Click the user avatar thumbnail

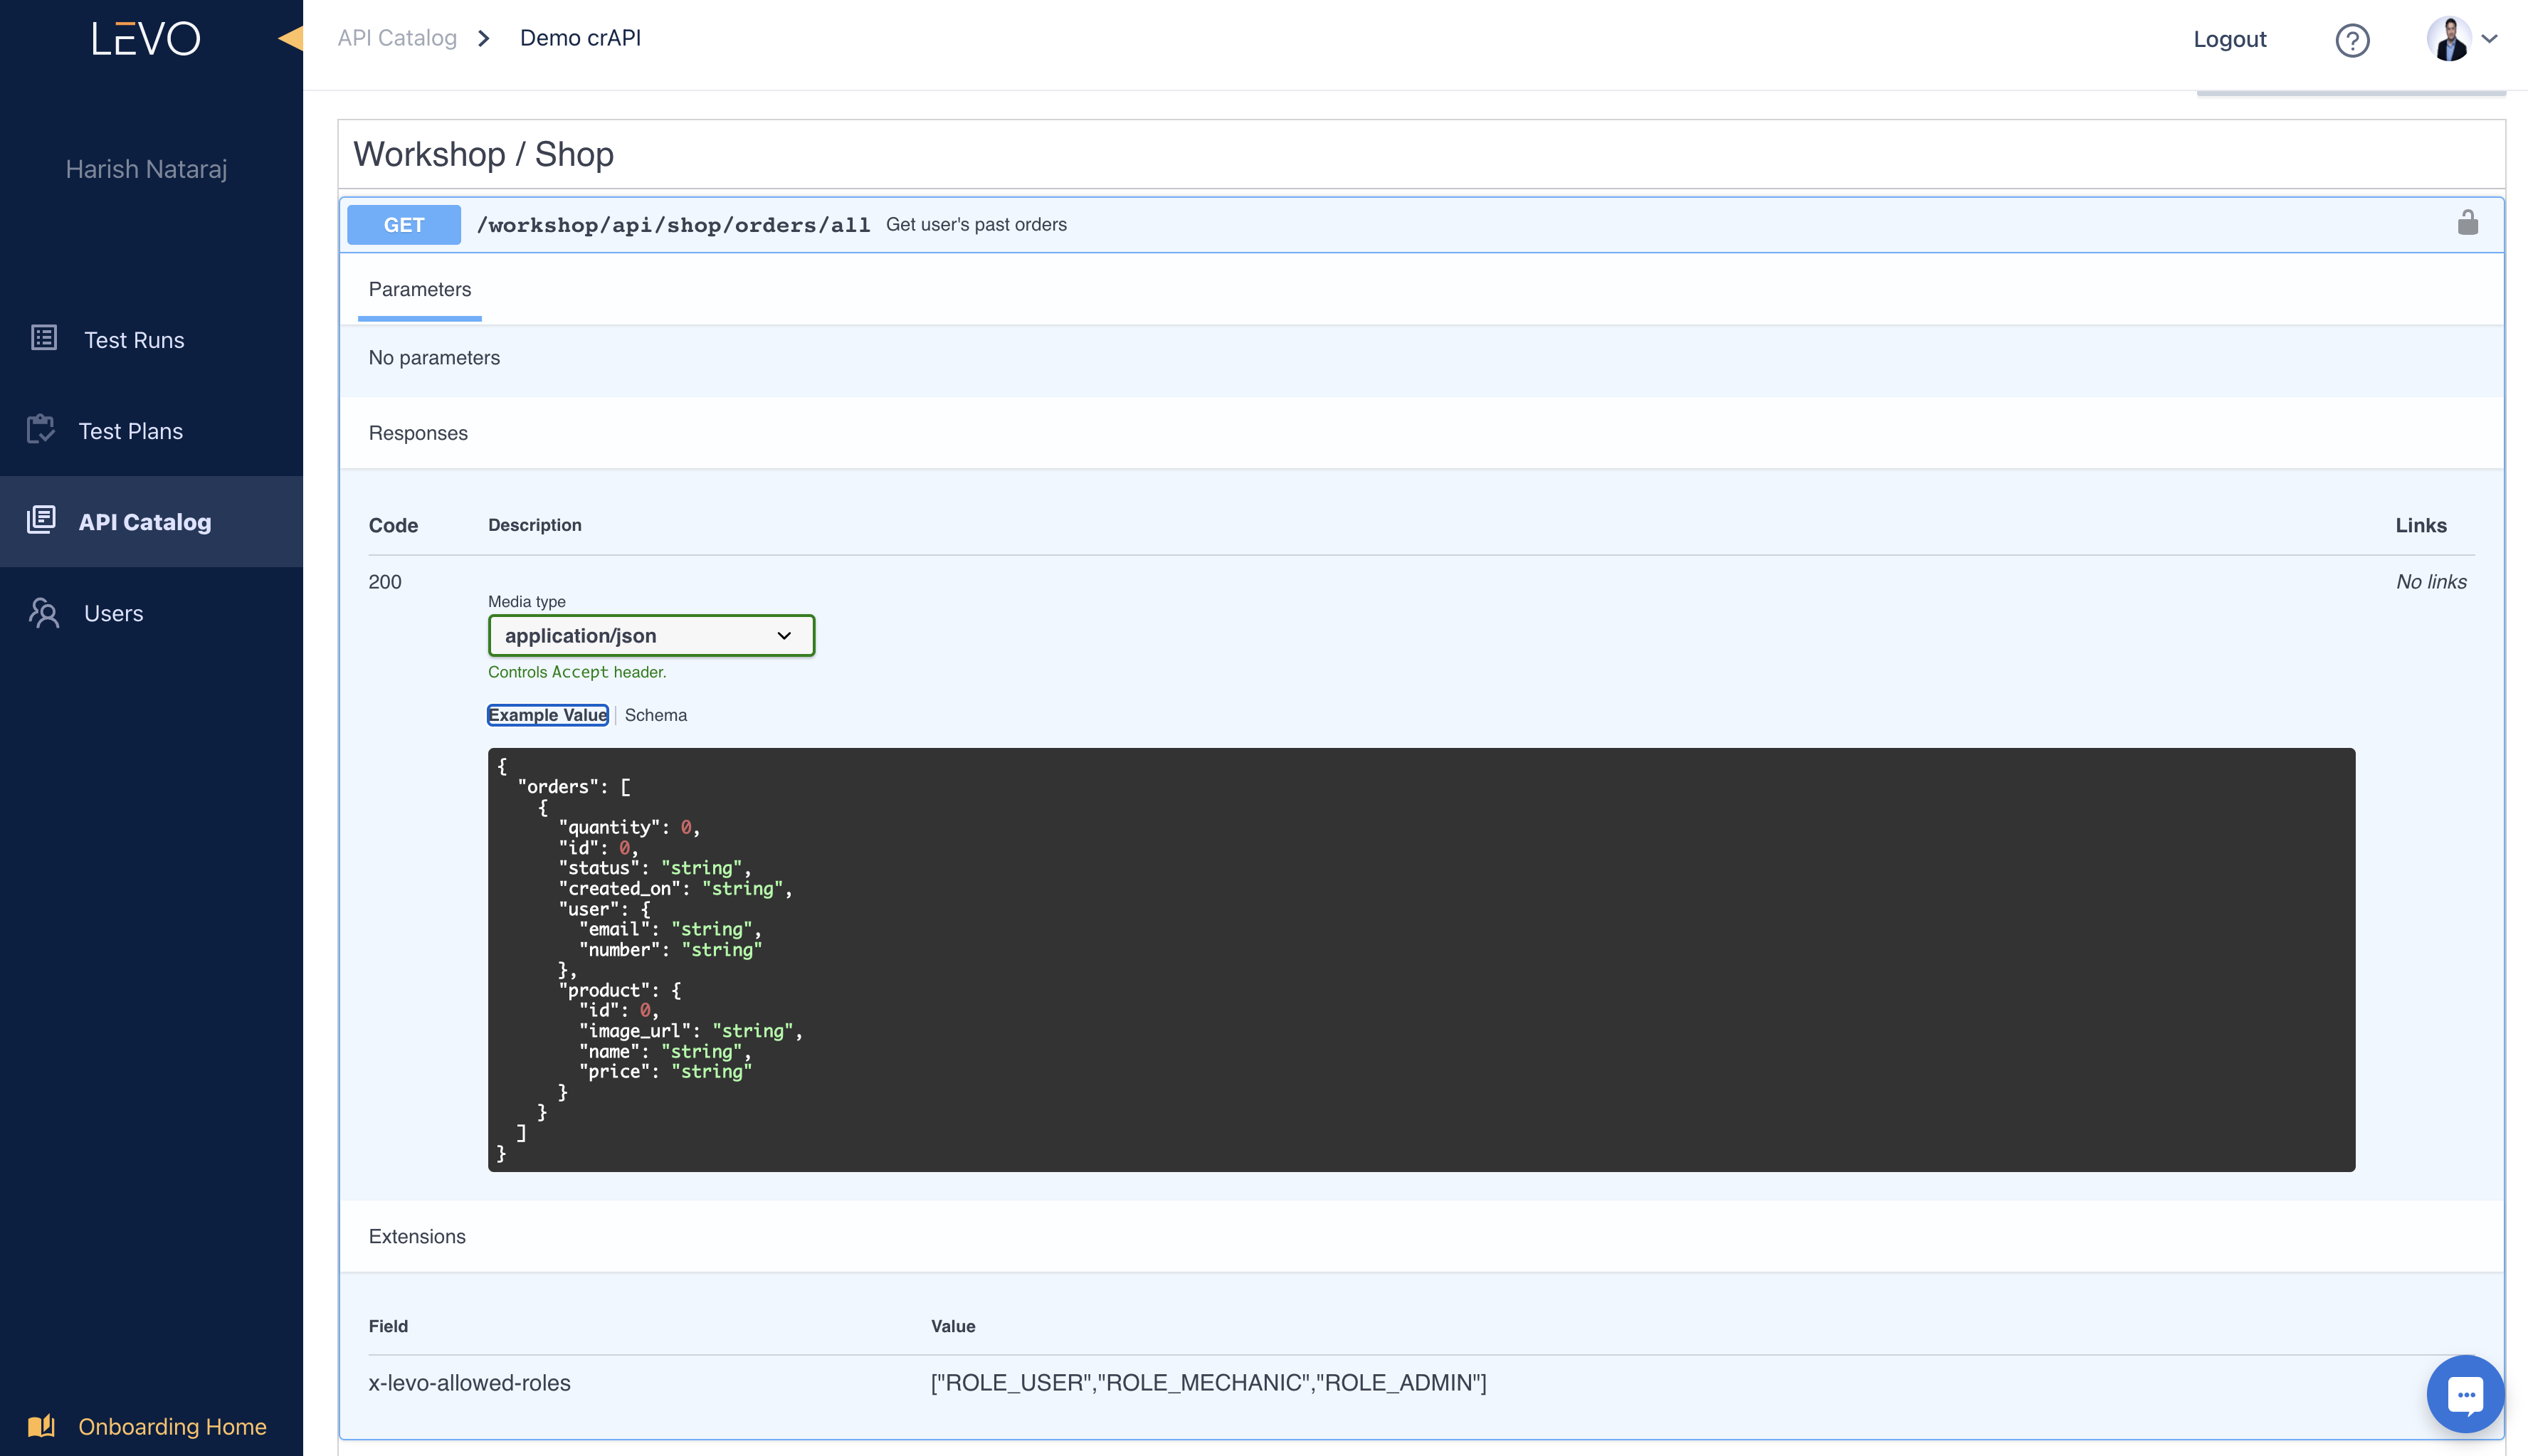tap(2448, 40)
